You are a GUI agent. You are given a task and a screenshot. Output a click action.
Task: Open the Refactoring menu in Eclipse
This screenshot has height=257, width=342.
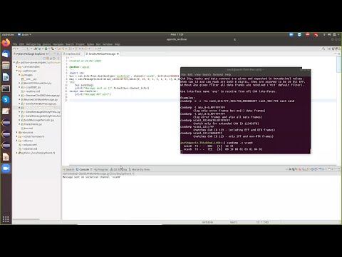coord(33,44)
